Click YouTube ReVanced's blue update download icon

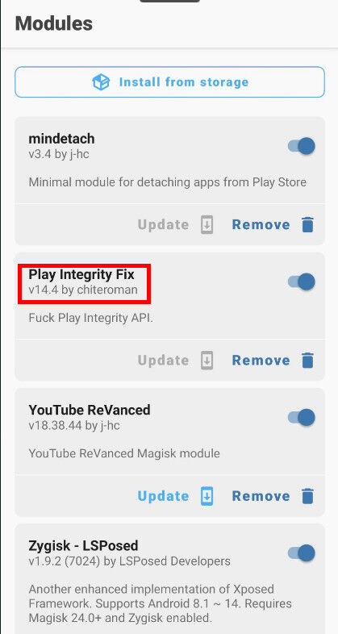tap(207, 496)
